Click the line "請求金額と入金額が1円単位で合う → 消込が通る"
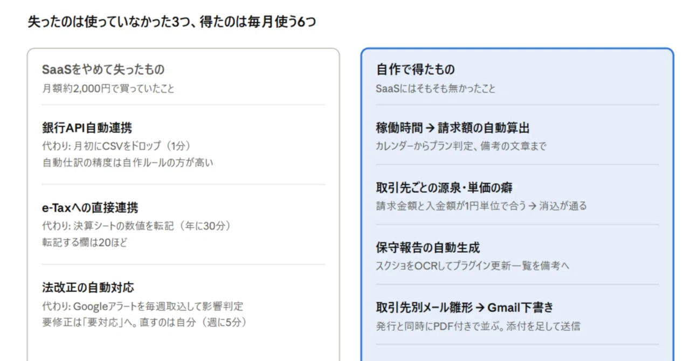The width and height of the screenshot is (690, 361). [x=481, y=206]
